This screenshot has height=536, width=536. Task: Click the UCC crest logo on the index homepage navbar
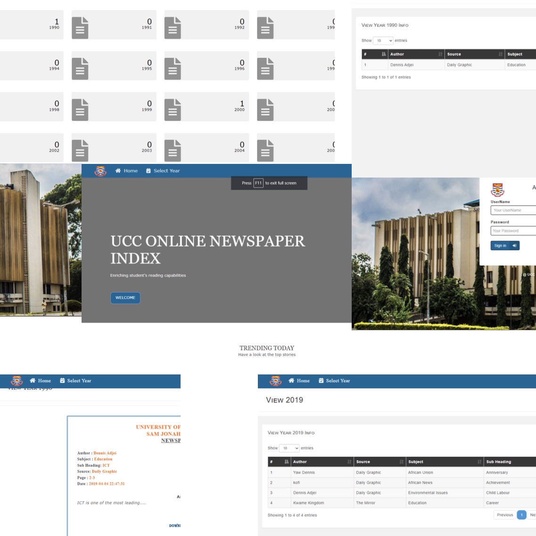coord(100,171)
